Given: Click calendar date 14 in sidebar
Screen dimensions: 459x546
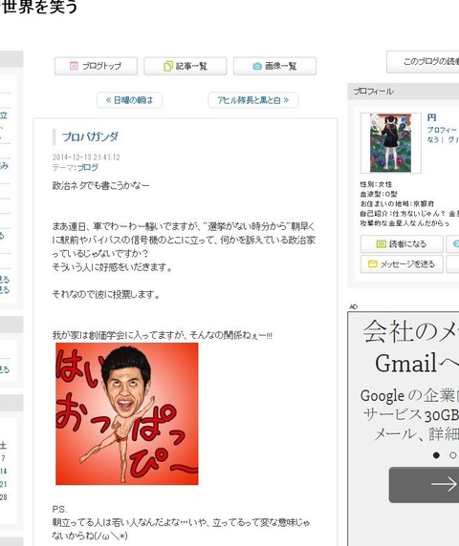Looking at the screenshot, I should point(4,472).
